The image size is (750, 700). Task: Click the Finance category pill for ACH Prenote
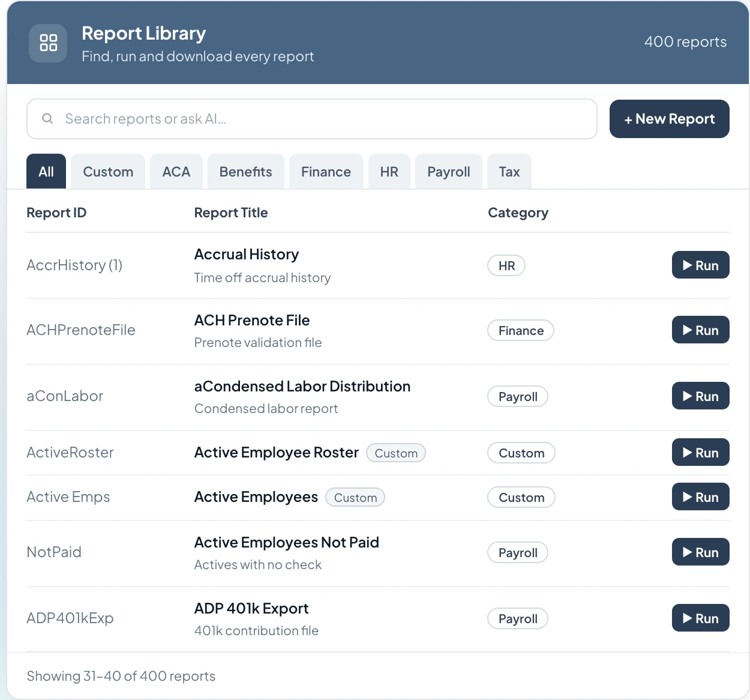coord(521,330)
